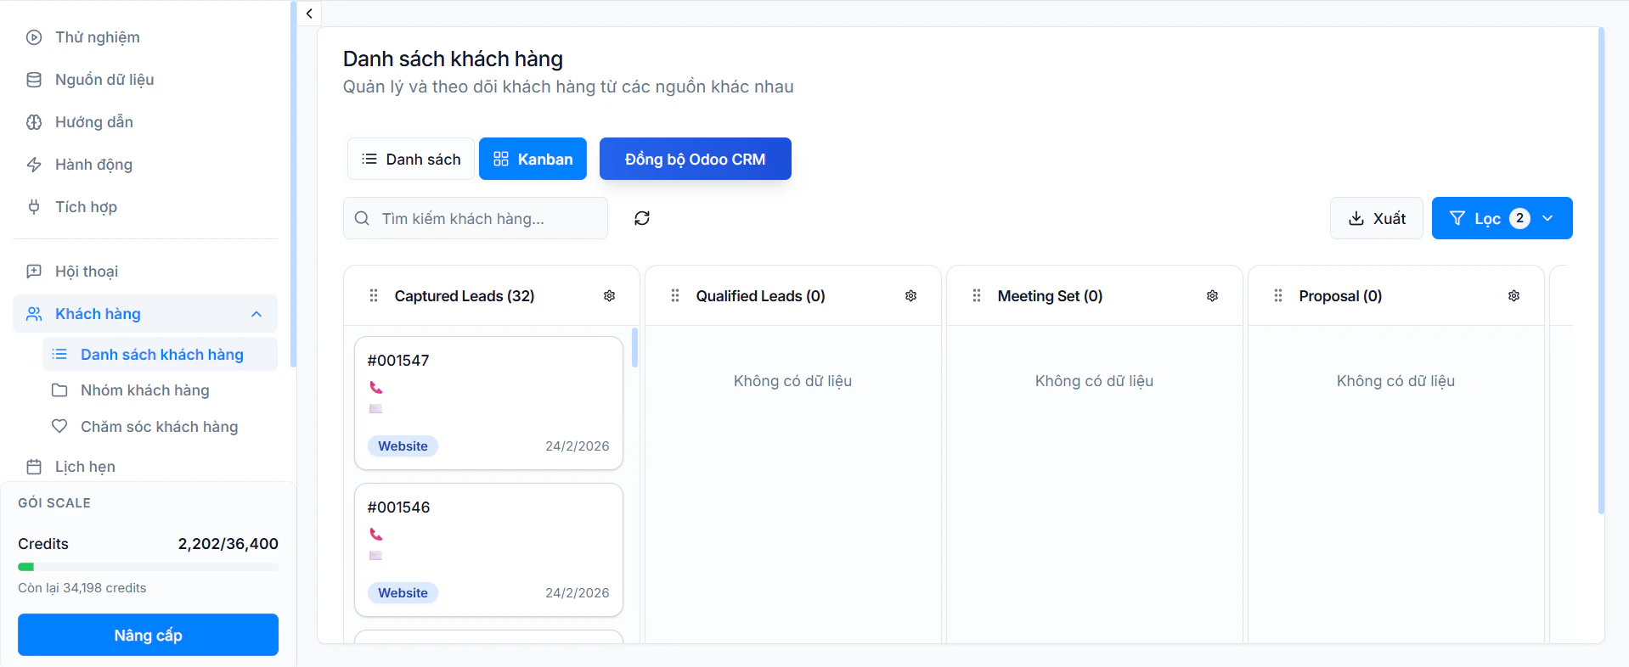Open Proposal column settings gear
Viewport: 1629px width, 667px height.
point(1513,295)
